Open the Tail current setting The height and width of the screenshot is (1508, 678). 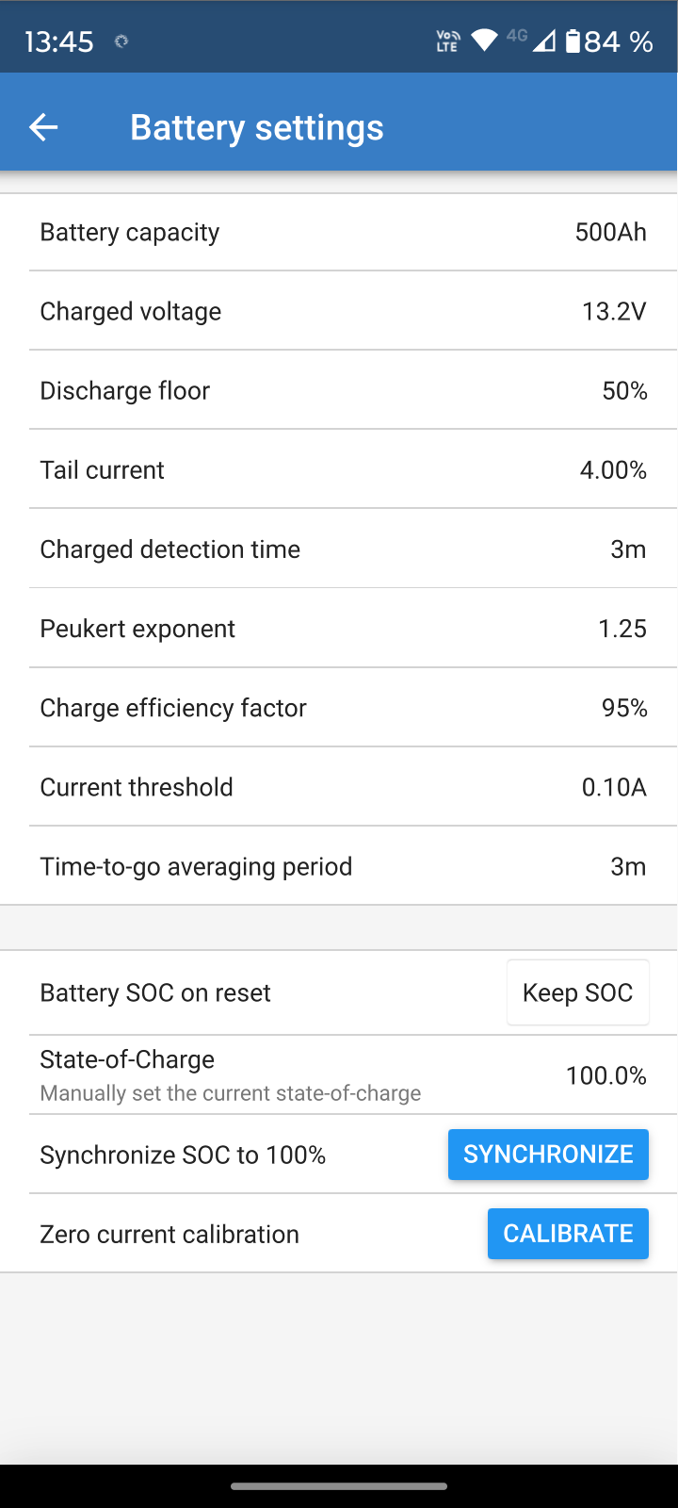pyautogui.click(x=339, y=470)
